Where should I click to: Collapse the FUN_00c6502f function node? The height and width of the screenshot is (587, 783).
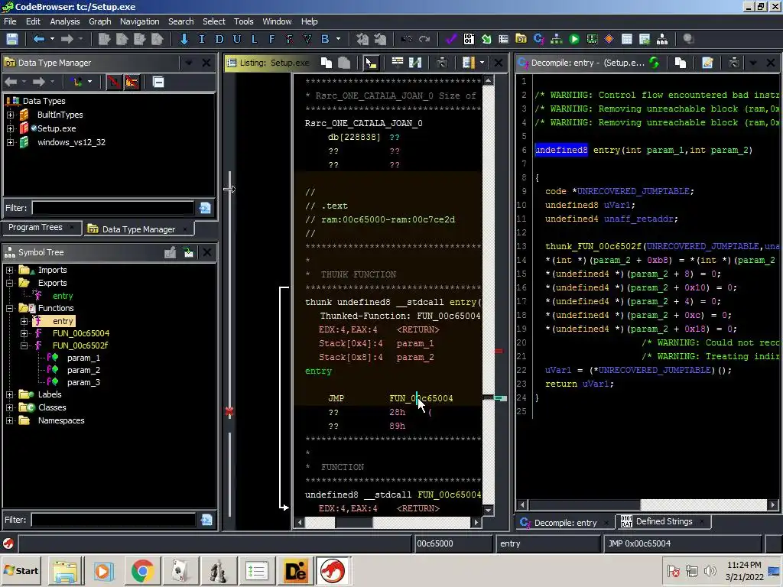(24, 345)
